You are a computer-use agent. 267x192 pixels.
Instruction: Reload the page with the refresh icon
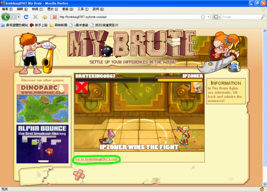[26, 17]
